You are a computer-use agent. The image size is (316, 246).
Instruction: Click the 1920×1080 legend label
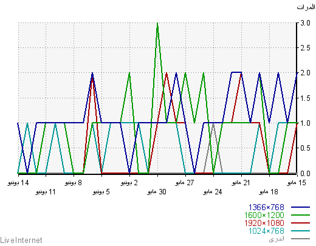(x=264, y=223)
